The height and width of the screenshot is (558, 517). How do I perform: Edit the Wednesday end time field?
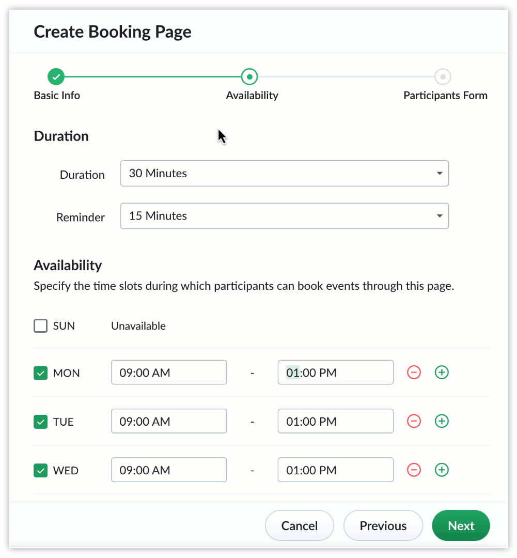tap(335, 470)
